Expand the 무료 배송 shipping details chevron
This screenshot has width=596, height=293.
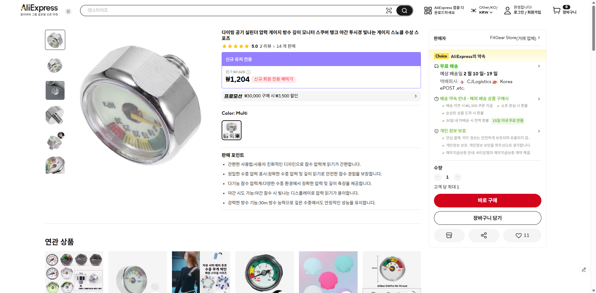(x=539, y=66)
